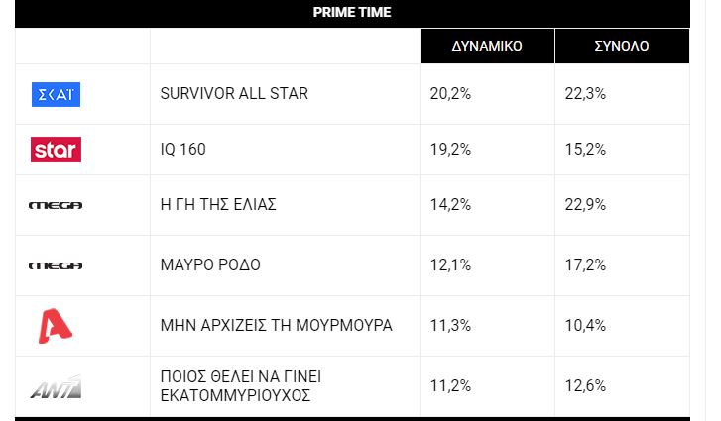
Task: Click the SKAI channel logo
Action: tap(56, 94)
